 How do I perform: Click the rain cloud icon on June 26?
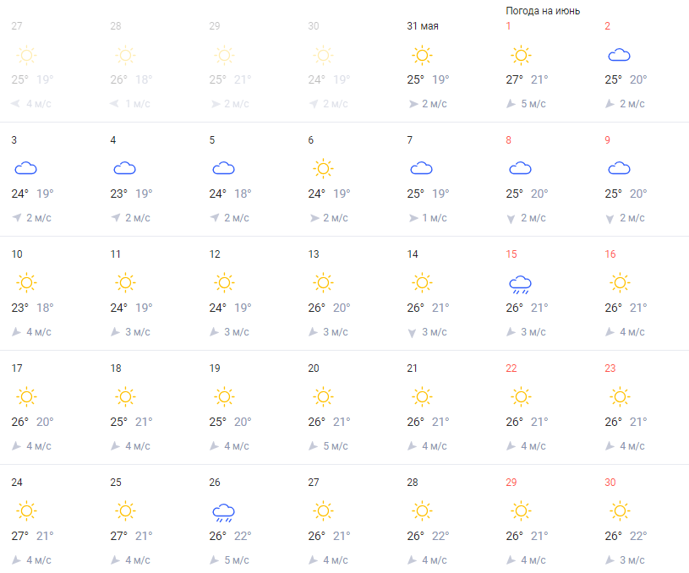pyautogui.click(x=224, y=513)
